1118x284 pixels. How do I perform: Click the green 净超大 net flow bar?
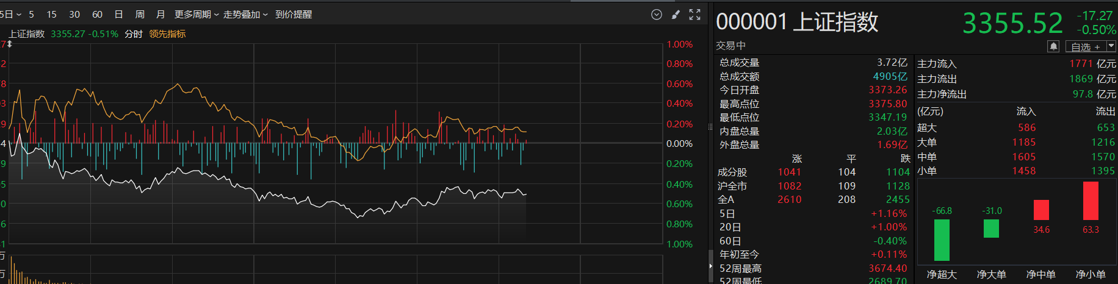[942, 240]
